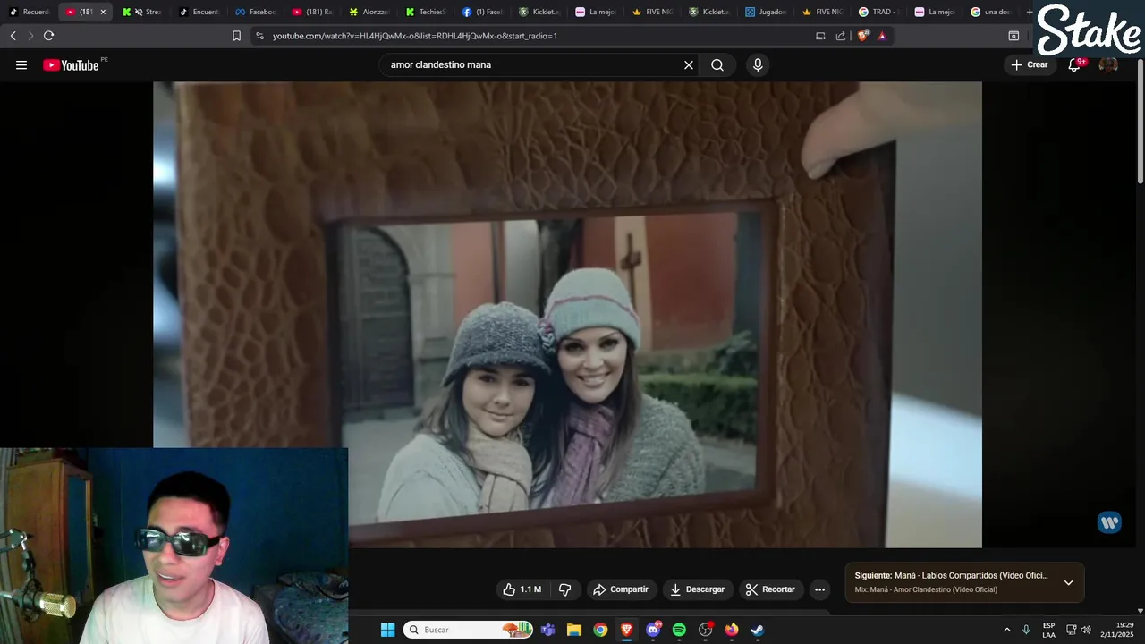
Task: Bookmark this page in address bar
Action: pos(236,36)
